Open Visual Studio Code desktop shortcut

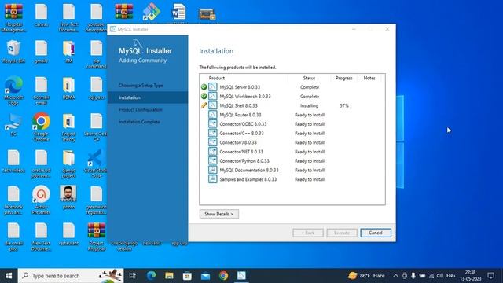coord(96,164)
